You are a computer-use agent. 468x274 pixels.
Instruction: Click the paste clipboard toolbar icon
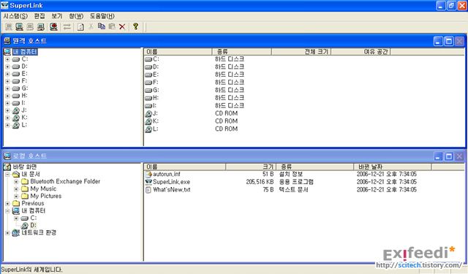pos(112,27)
